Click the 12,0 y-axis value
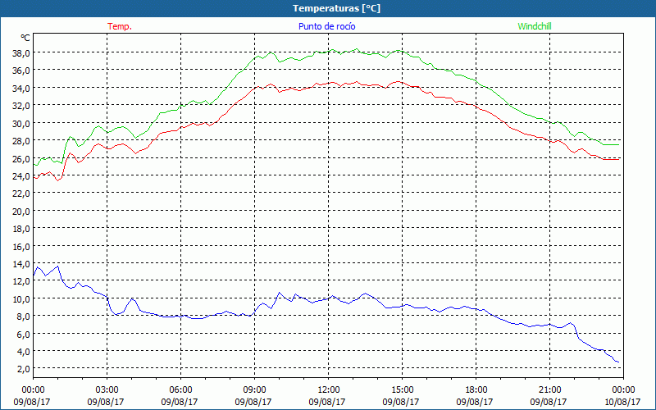The height and width of the screenshot is (410, 656). pos(21,281)
